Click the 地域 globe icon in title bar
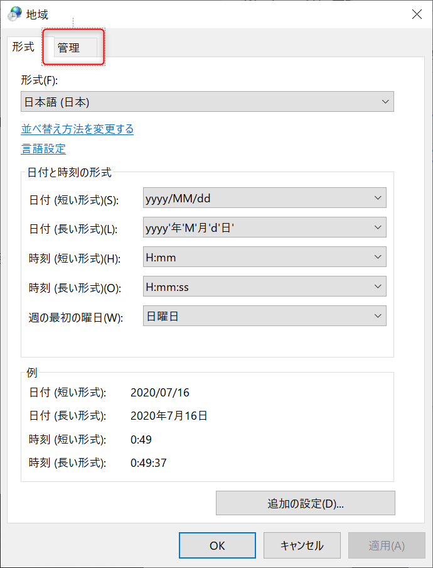The height and width of the screenshot is (568, 433). [14, 14]
